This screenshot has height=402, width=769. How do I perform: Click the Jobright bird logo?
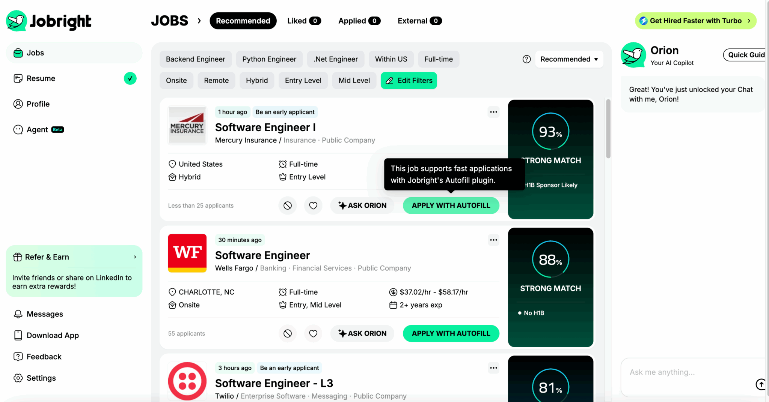tap(17, 21)
